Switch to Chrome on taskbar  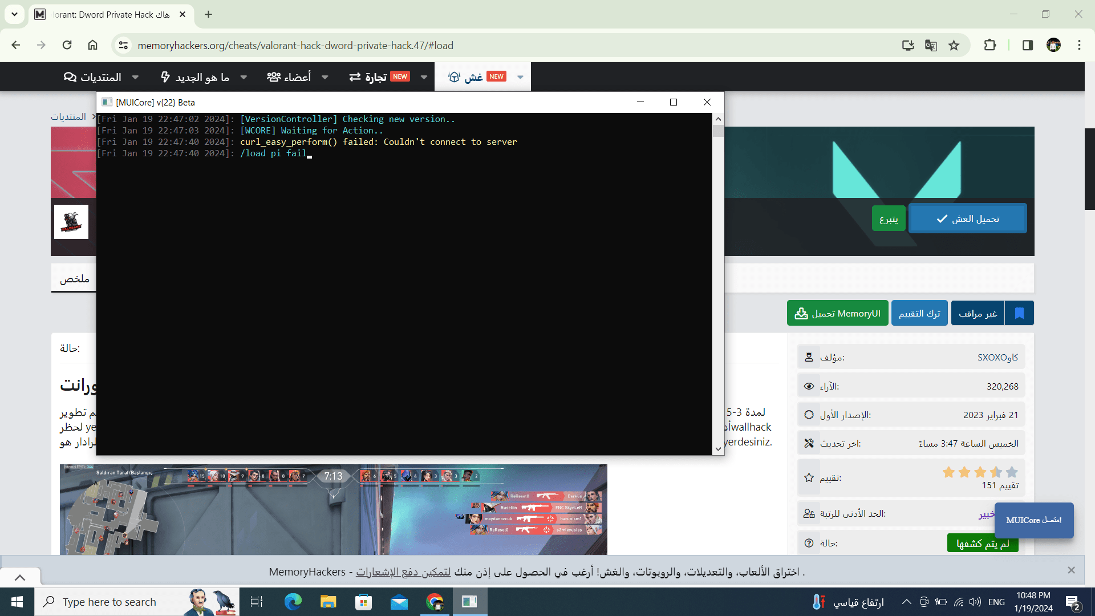point(435,602)
